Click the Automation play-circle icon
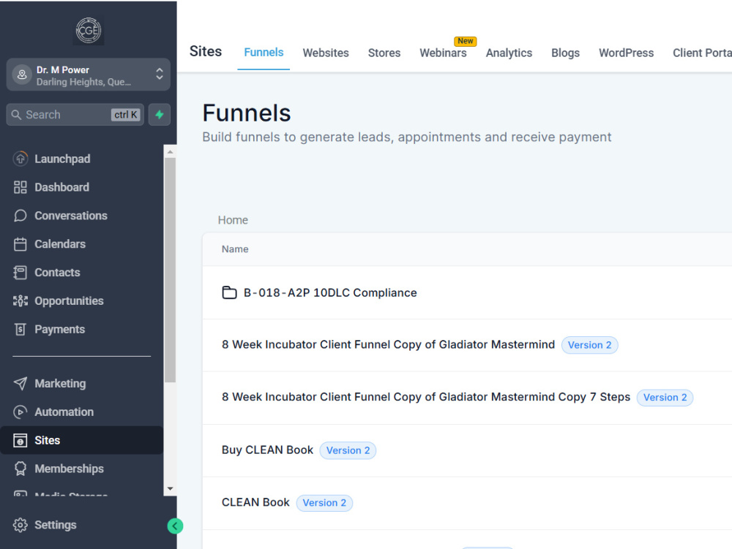The height and width of the screenshot is (549, 732). pyautogui.click(x=20, y=412)
